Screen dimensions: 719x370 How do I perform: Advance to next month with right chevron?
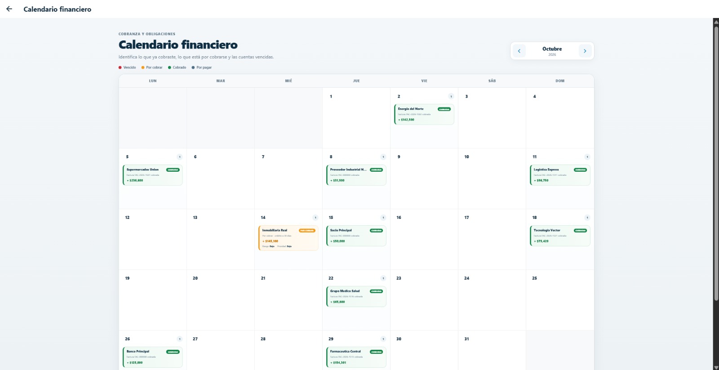[585, 51]
